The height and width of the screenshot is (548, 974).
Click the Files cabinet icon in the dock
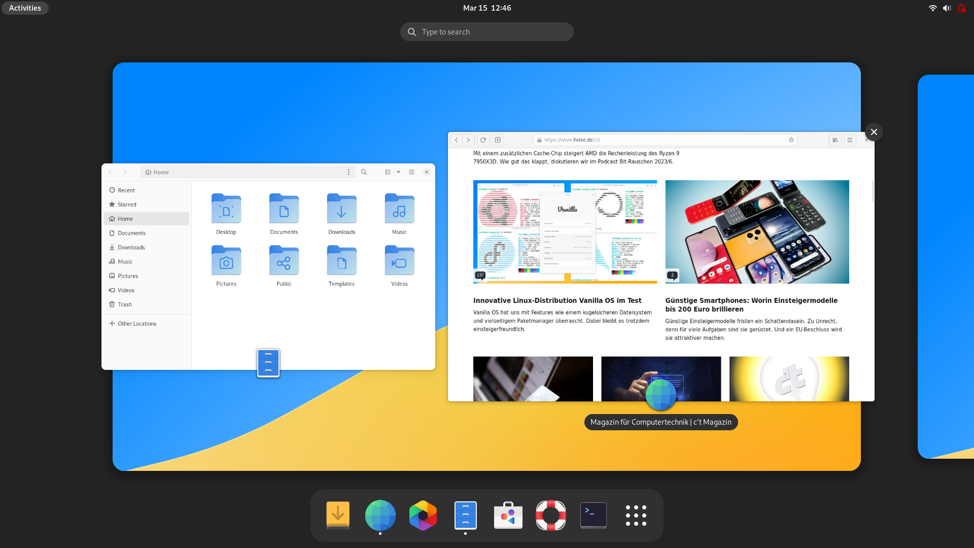(465, 515)
